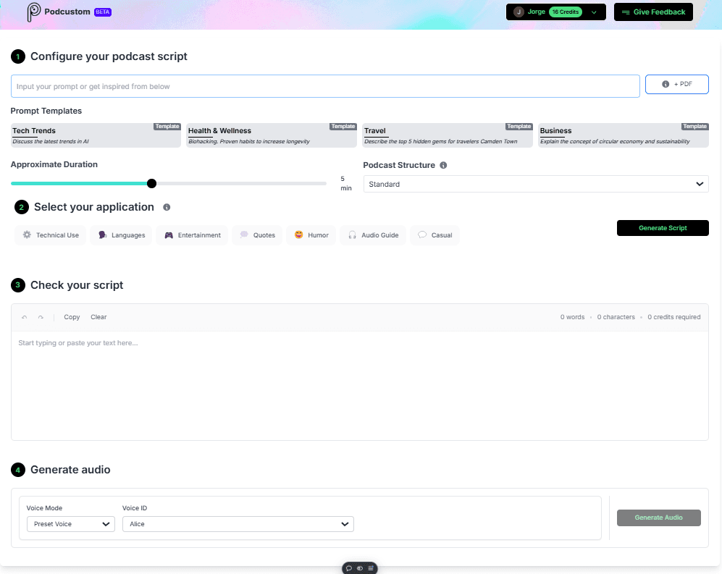Select the Audio Guide application option
The height and width of the screenshot is (574, 722).
click(372, 235)
